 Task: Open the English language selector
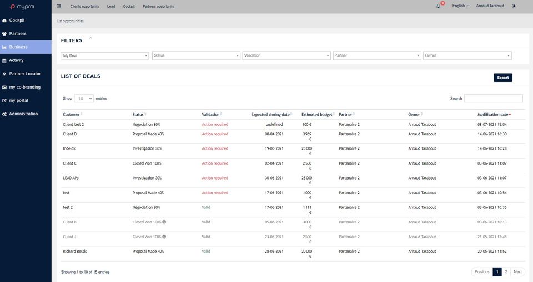click(x=460, y=6)
